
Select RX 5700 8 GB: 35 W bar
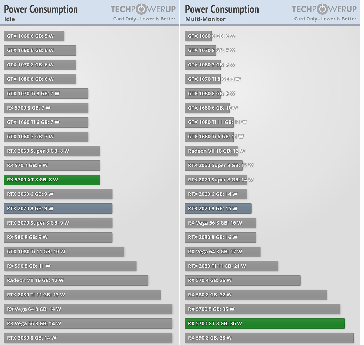point(263,309)
